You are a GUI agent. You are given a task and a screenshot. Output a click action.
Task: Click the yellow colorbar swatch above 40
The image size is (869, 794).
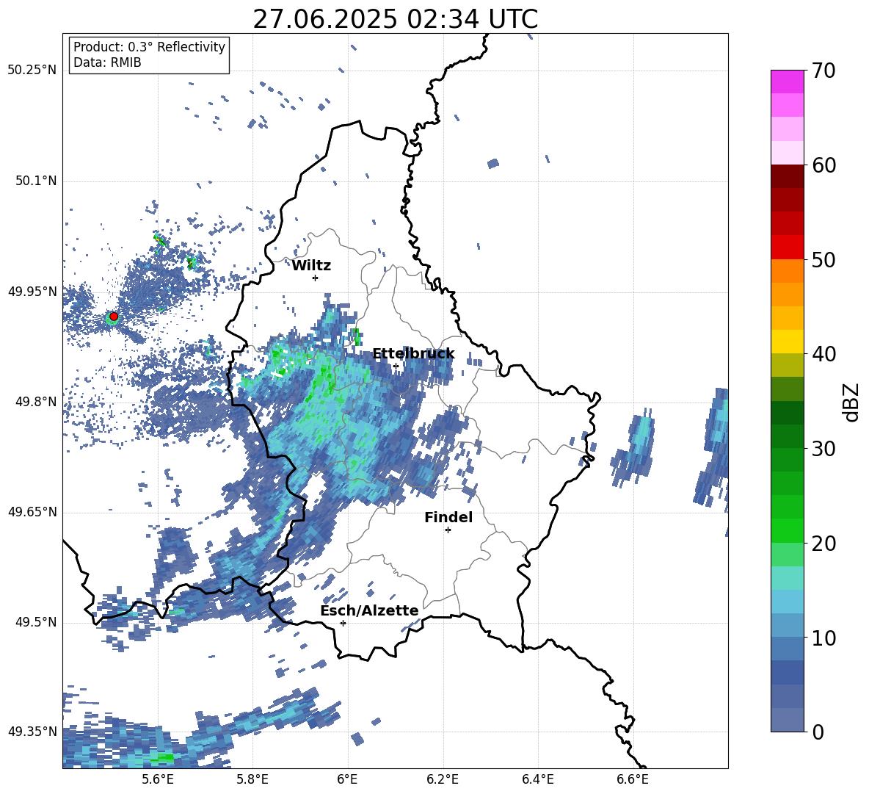pos(787,342)
